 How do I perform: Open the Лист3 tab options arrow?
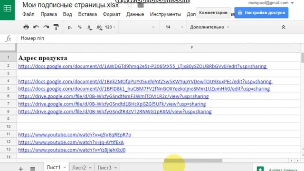(x=116, y=168)
